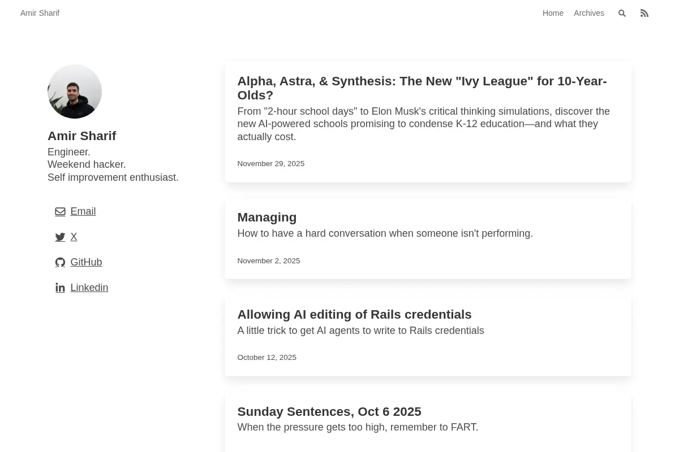Visit the Linkedin profile link
This screenshot has width=679, height=452.
(x=89, y=288)
